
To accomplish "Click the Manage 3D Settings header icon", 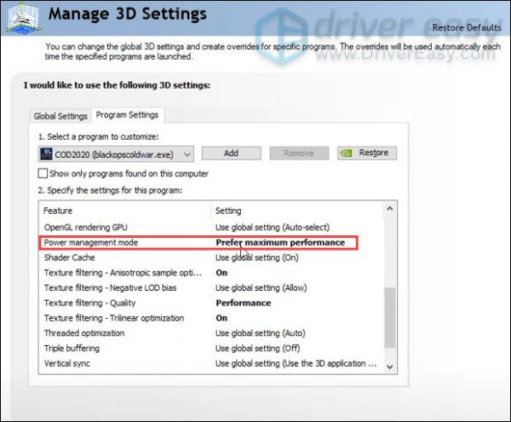I will pos(23,18).
